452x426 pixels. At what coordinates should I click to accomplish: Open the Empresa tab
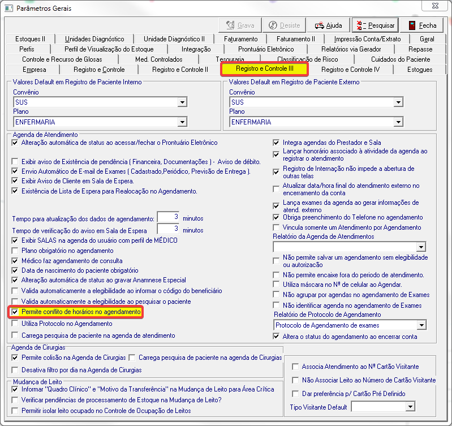[35, 70]
